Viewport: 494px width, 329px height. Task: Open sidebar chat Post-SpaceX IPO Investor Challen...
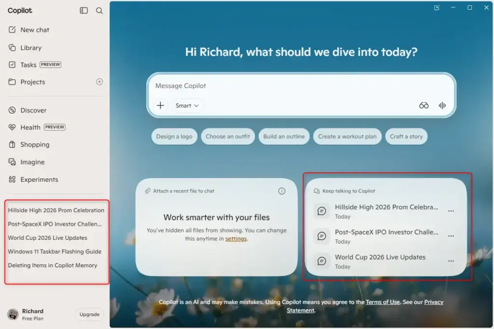pyautogui.click(x=55, y=224)
